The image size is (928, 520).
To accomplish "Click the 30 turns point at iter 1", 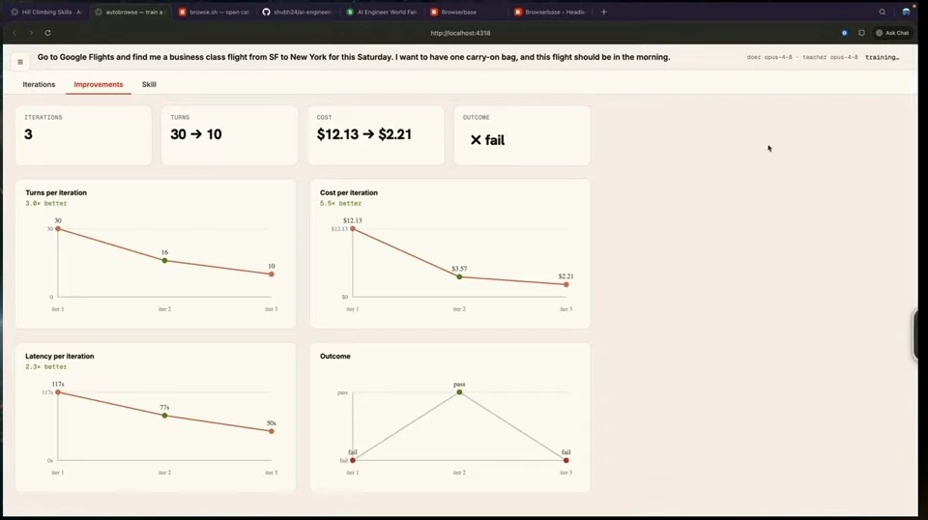I will [x=58, y=229].
